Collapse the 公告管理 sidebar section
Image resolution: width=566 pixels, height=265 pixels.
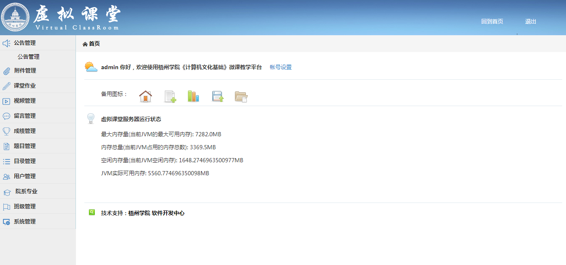[x=24, y=43]
